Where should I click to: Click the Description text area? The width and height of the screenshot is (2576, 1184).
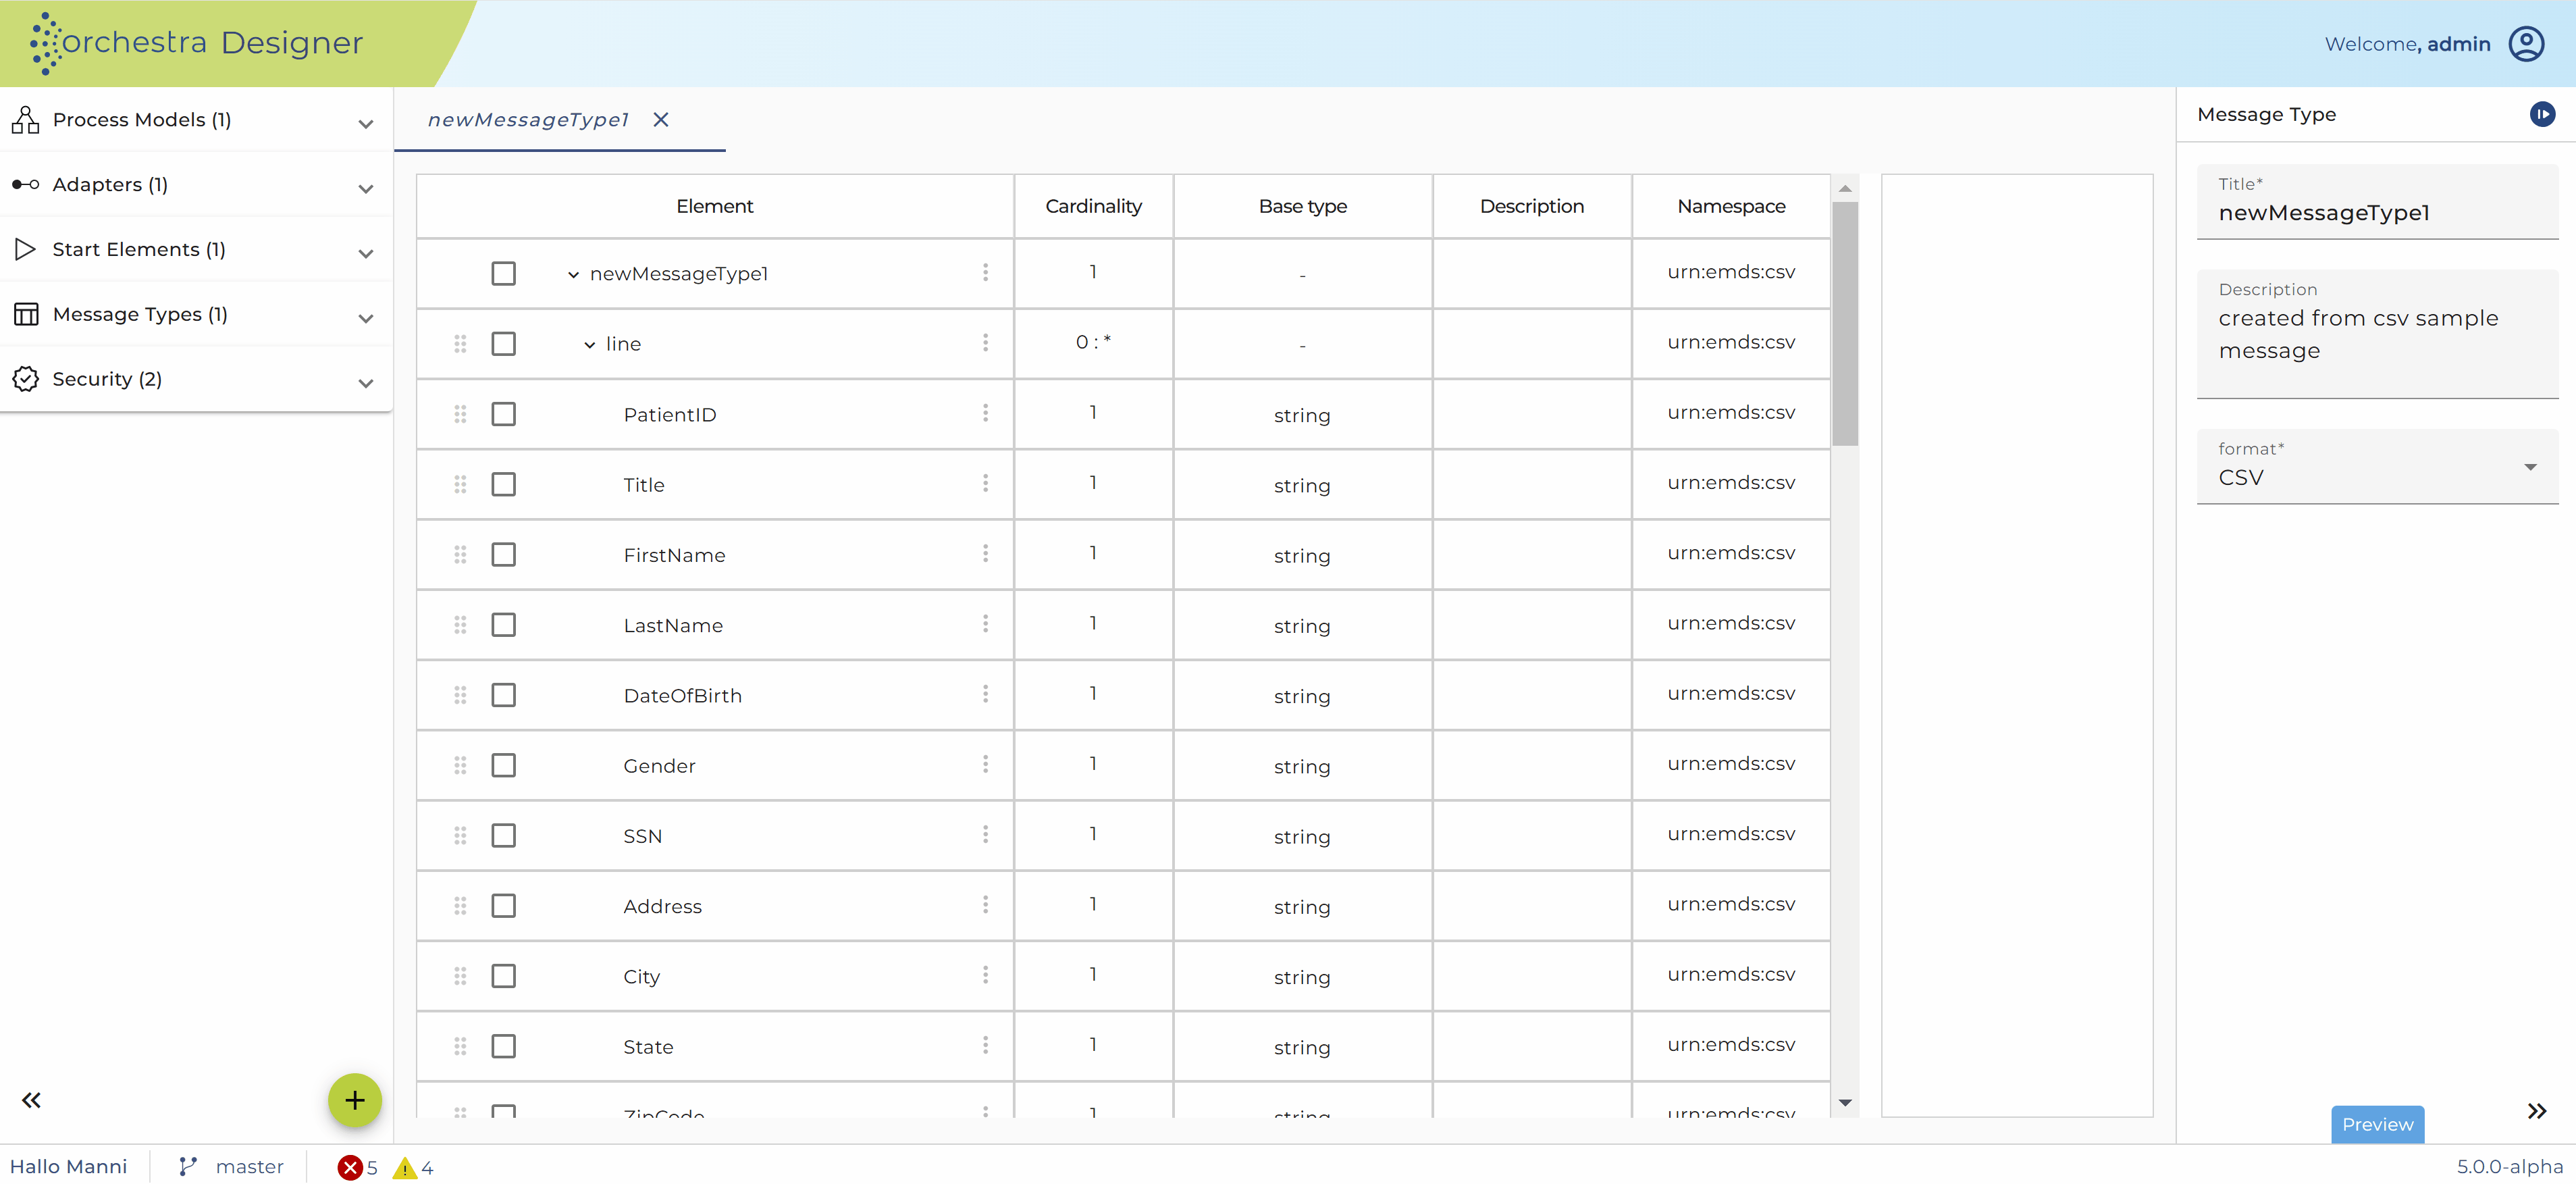[x=2377, y=334]
